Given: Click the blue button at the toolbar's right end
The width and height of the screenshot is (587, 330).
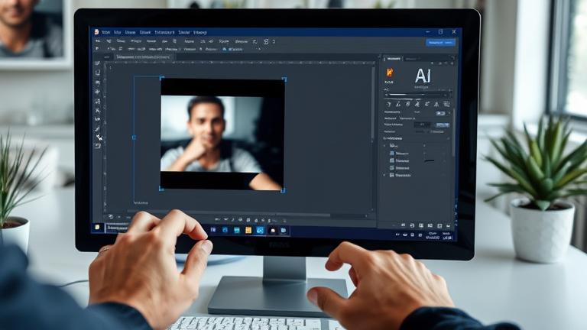Looking at the screenshot, I should (x=440, y=43).
